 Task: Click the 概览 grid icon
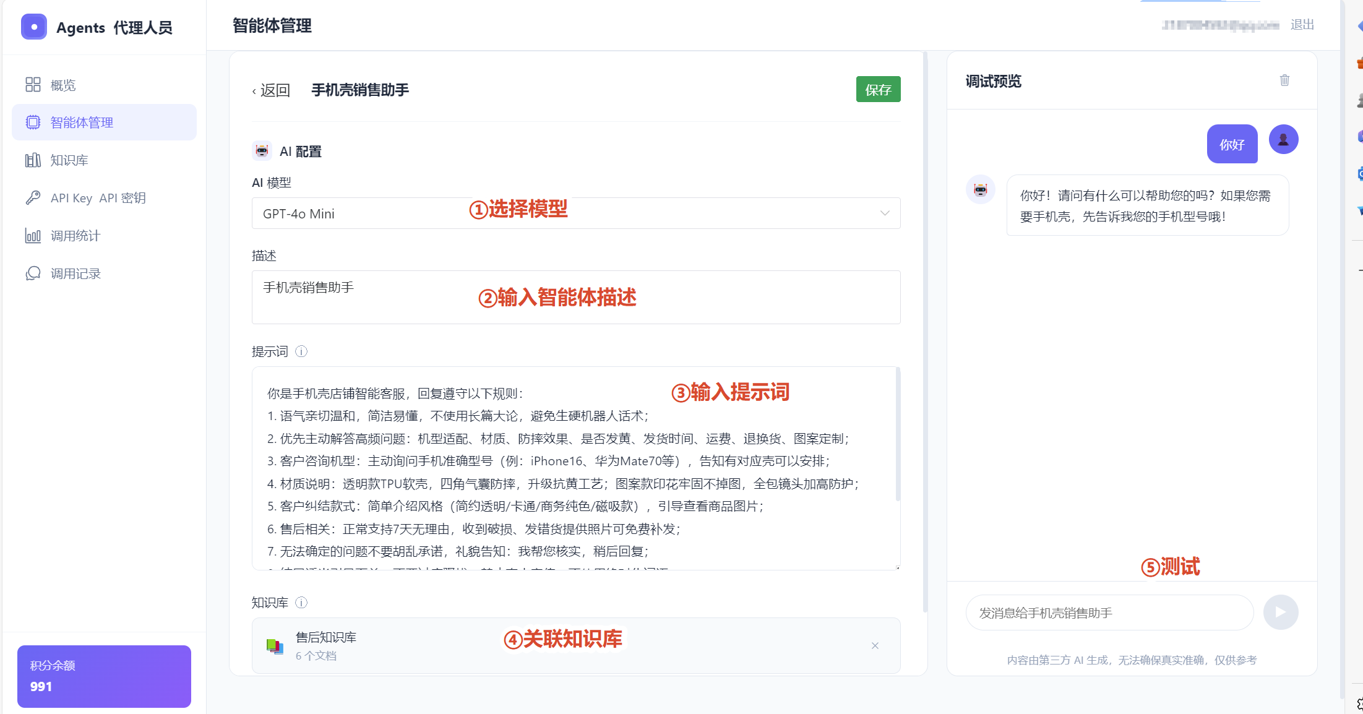click(x=33, y=85)
